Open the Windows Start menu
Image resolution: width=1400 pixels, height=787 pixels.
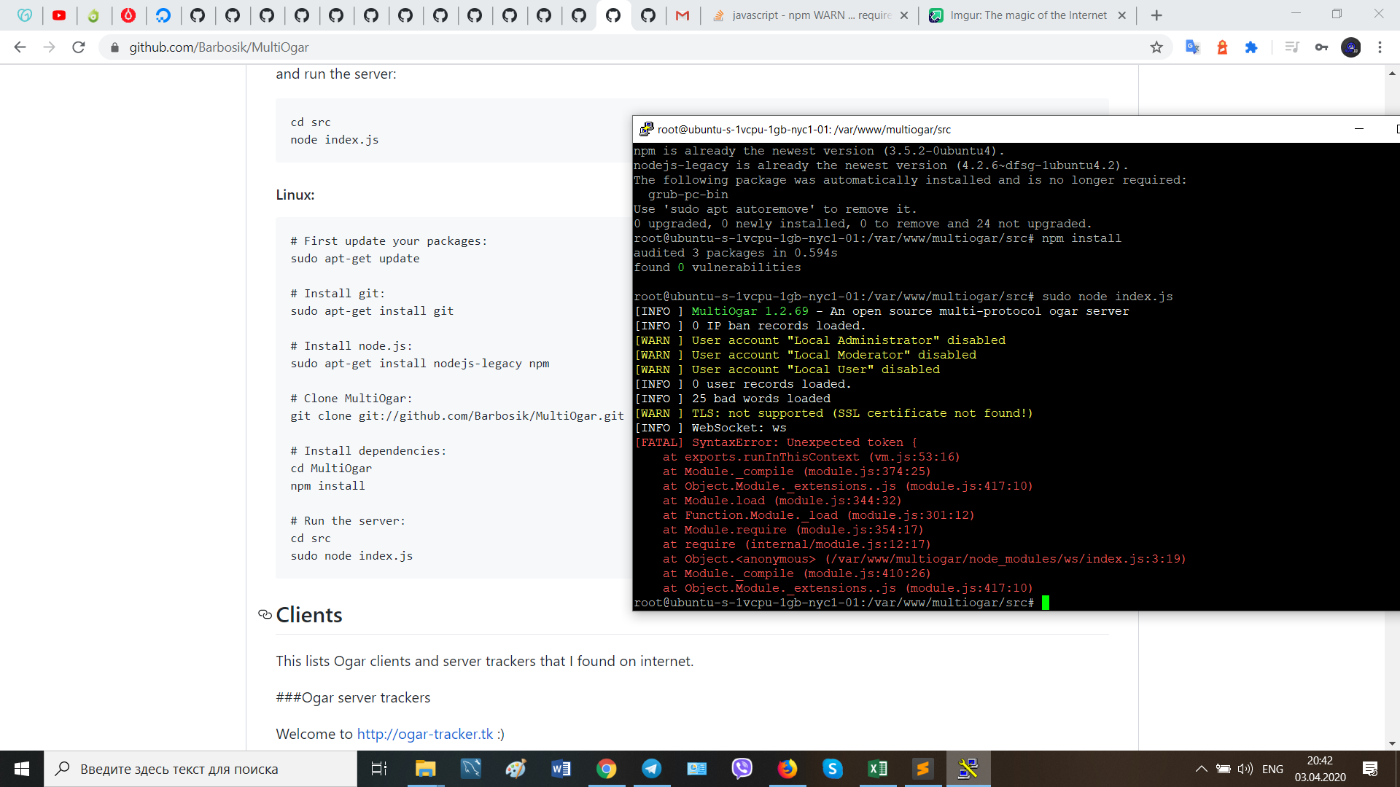[x=22, y=769]
